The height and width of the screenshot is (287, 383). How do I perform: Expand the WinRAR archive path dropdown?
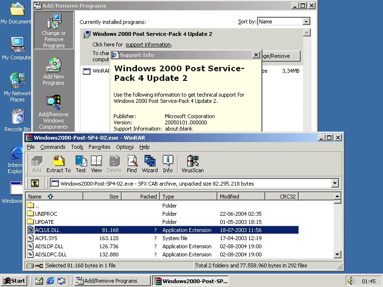(335, 183)
